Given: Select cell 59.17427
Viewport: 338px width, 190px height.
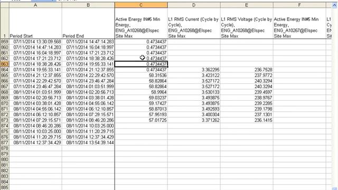Looking at the screenshot, I should coord(141,103).
